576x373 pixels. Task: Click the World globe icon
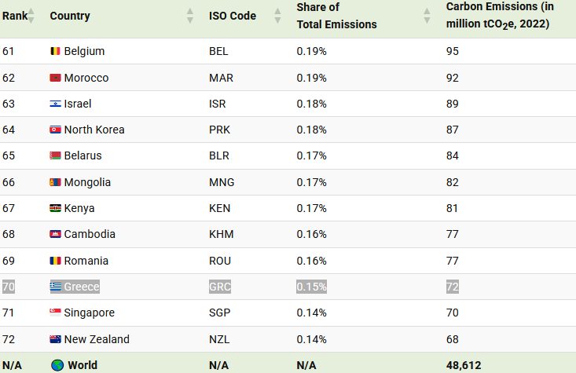[x=57, y=365]
